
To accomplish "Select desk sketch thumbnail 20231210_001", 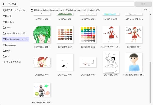I will [x=111, y=62].
